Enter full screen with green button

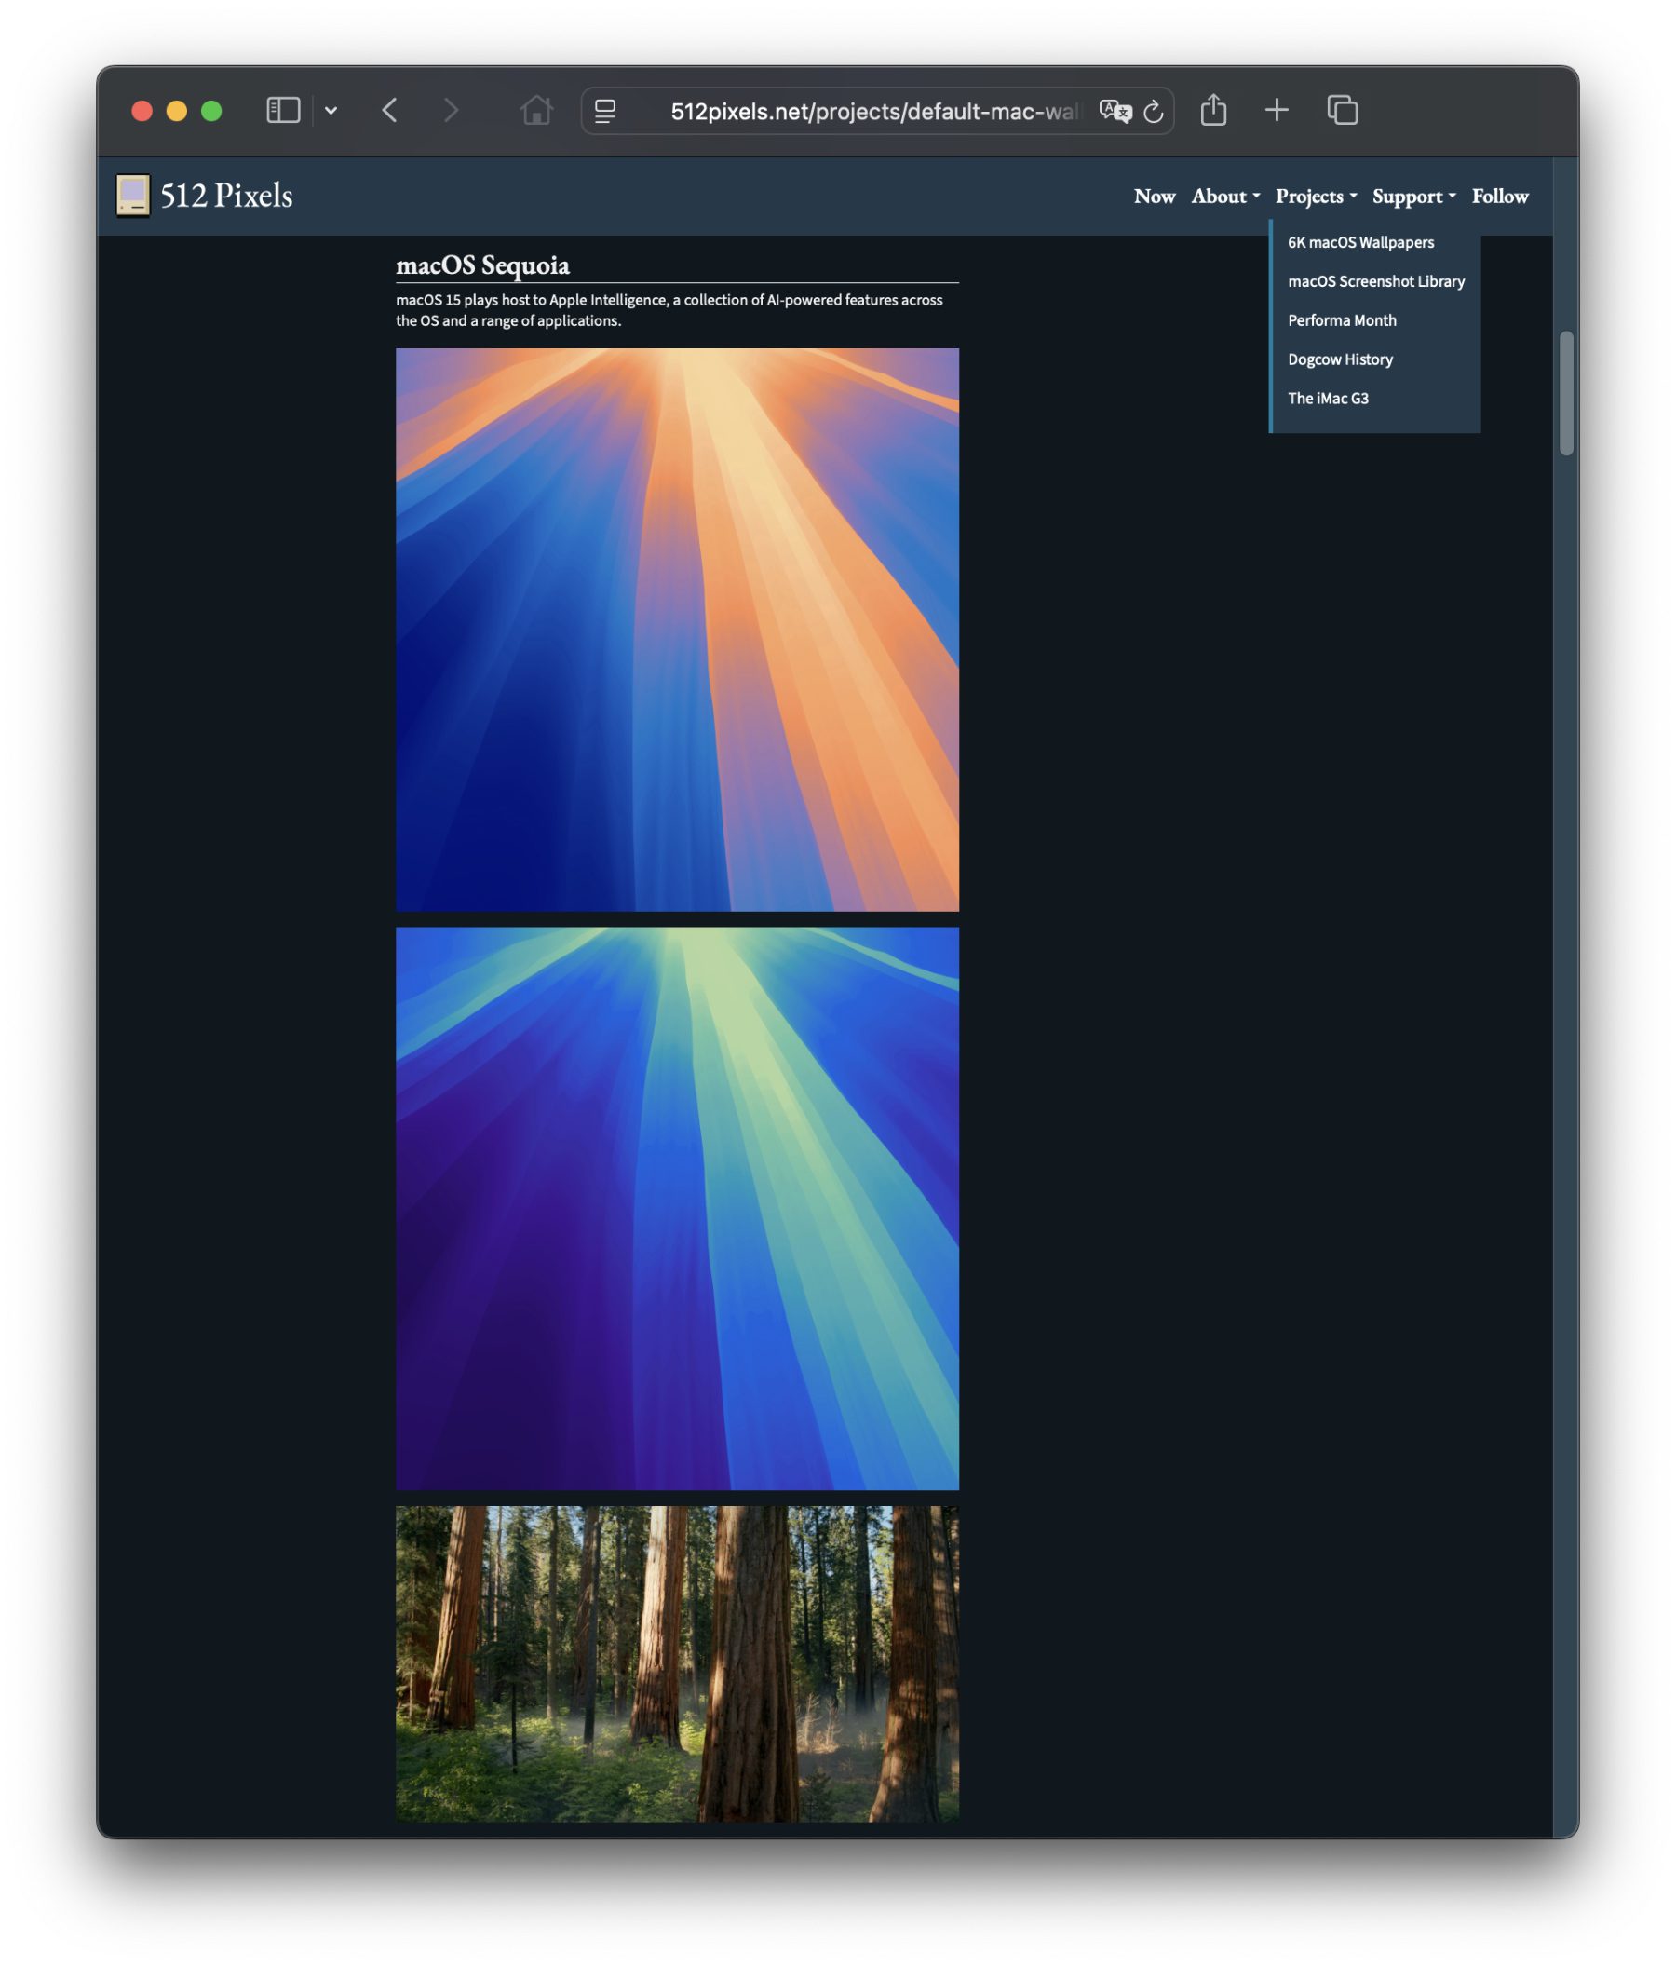pos(211,111)
